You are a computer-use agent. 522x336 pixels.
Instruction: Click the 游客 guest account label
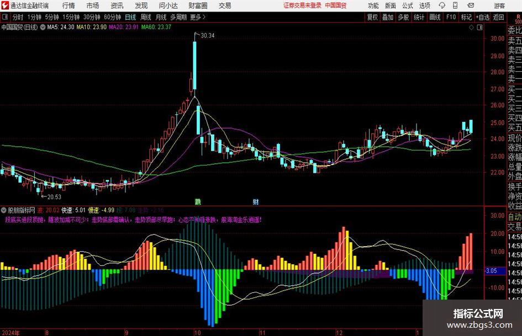coord(499,6)
